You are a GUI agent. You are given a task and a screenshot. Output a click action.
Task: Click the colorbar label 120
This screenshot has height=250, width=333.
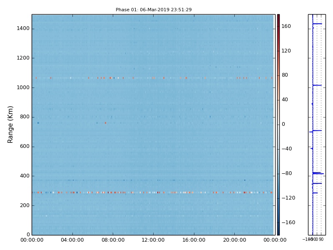pos(286,51)
